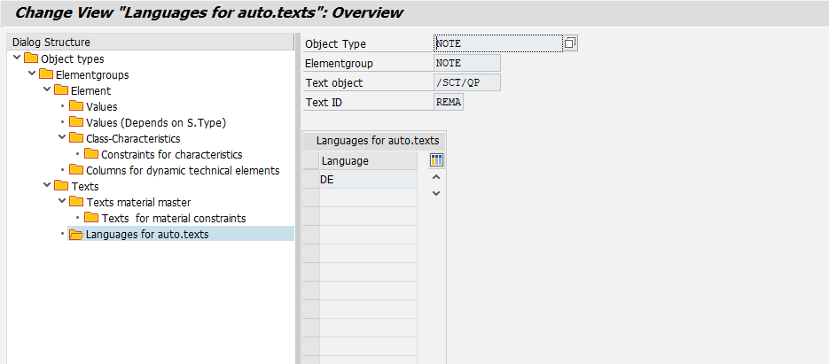Click the table column settings icon
Screen dimensions: 829x364
tap(436, 160)
